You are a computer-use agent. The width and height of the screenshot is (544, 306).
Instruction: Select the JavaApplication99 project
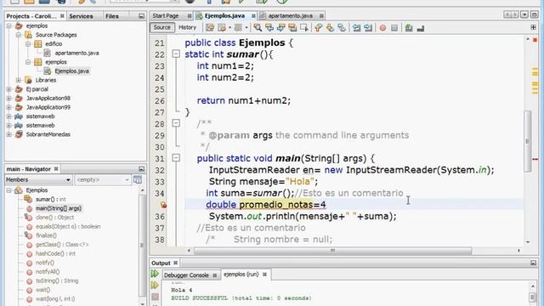tap(48, 107)
